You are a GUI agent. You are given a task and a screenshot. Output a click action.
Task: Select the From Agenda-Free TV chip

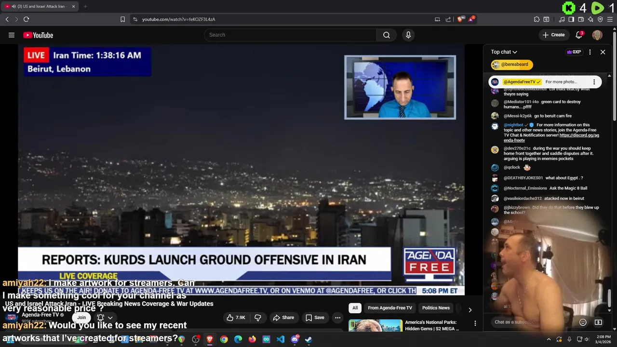tap(390, 308)
